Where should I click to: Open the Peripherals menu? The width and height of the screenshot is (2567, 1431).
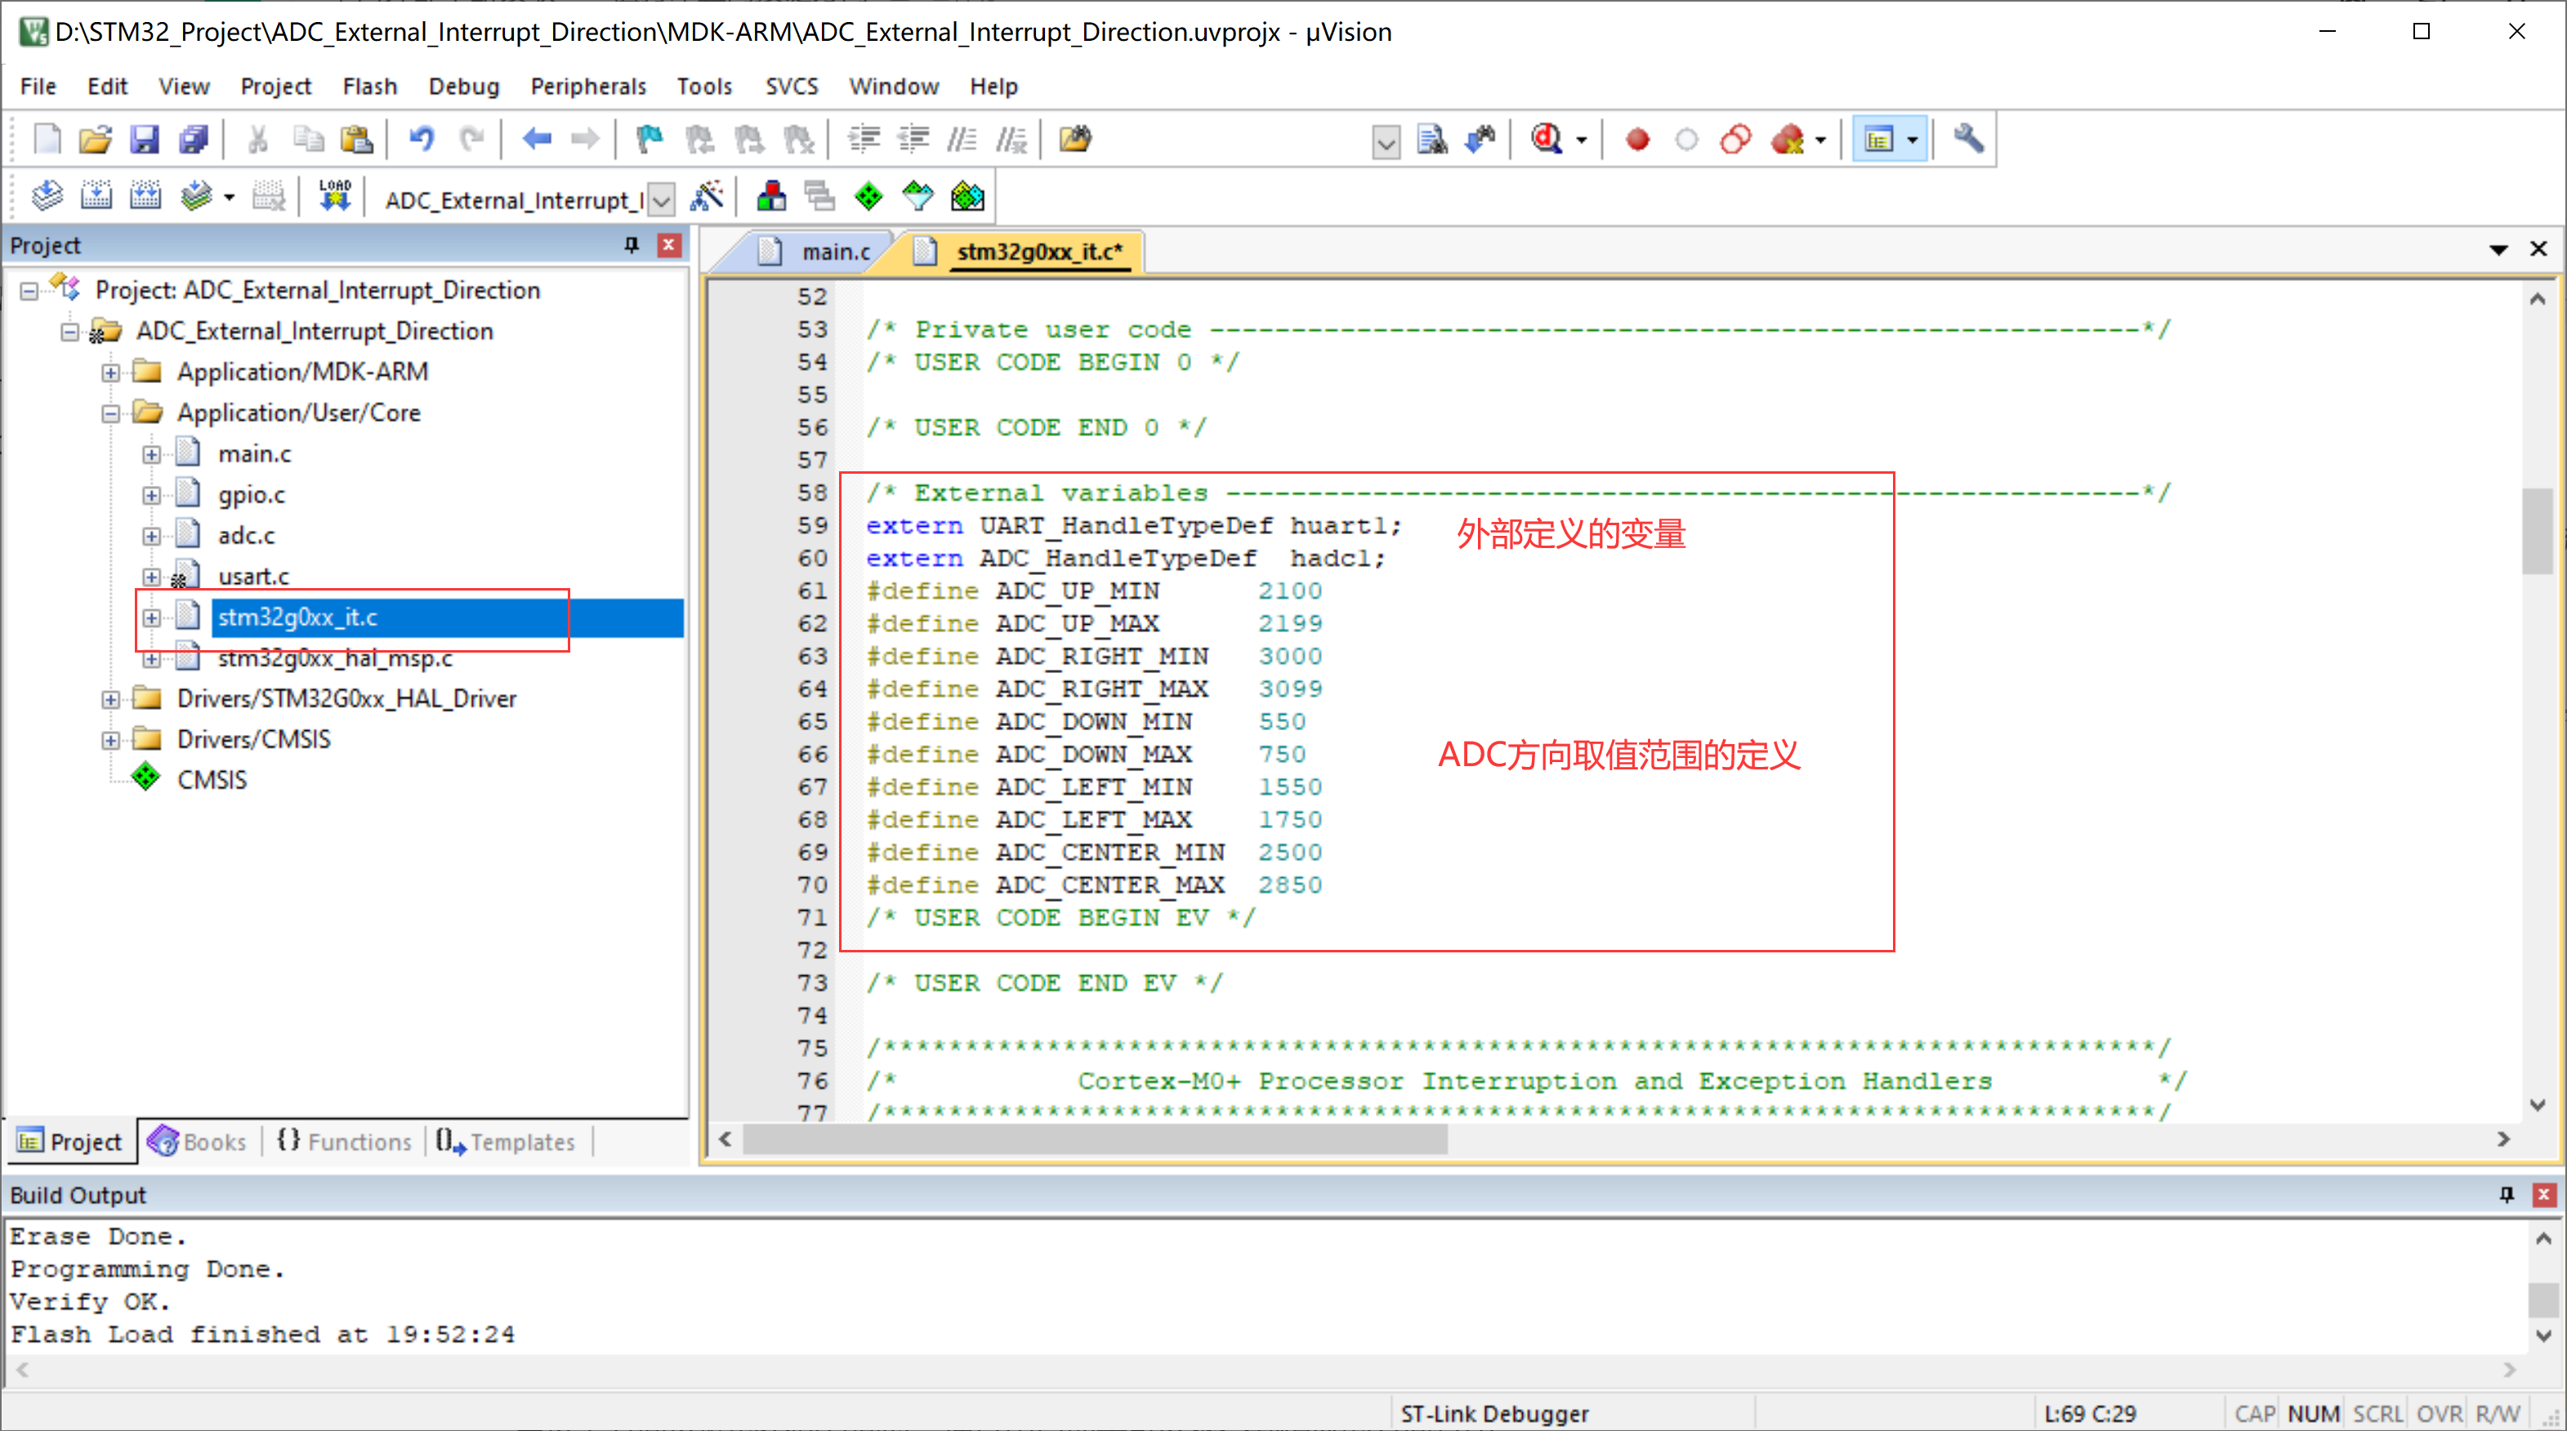(588, 86)
